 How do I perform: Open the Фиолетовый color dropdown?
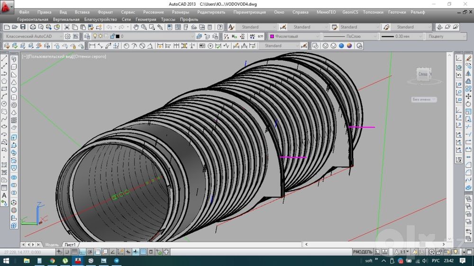coord(294,36)
